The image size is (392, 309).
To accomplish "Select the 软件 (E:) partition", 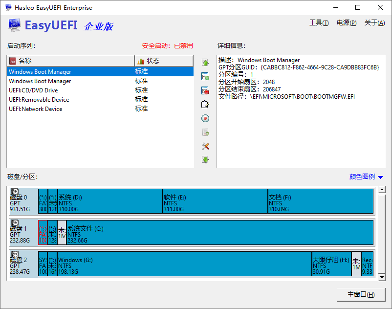I will [x=215, y=201].
